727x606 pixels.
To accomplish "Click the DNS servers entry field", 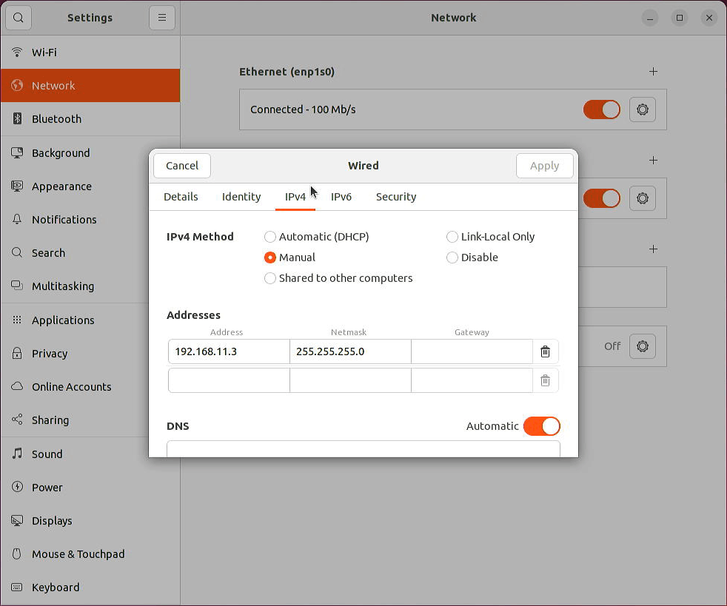I will [363, 448].
